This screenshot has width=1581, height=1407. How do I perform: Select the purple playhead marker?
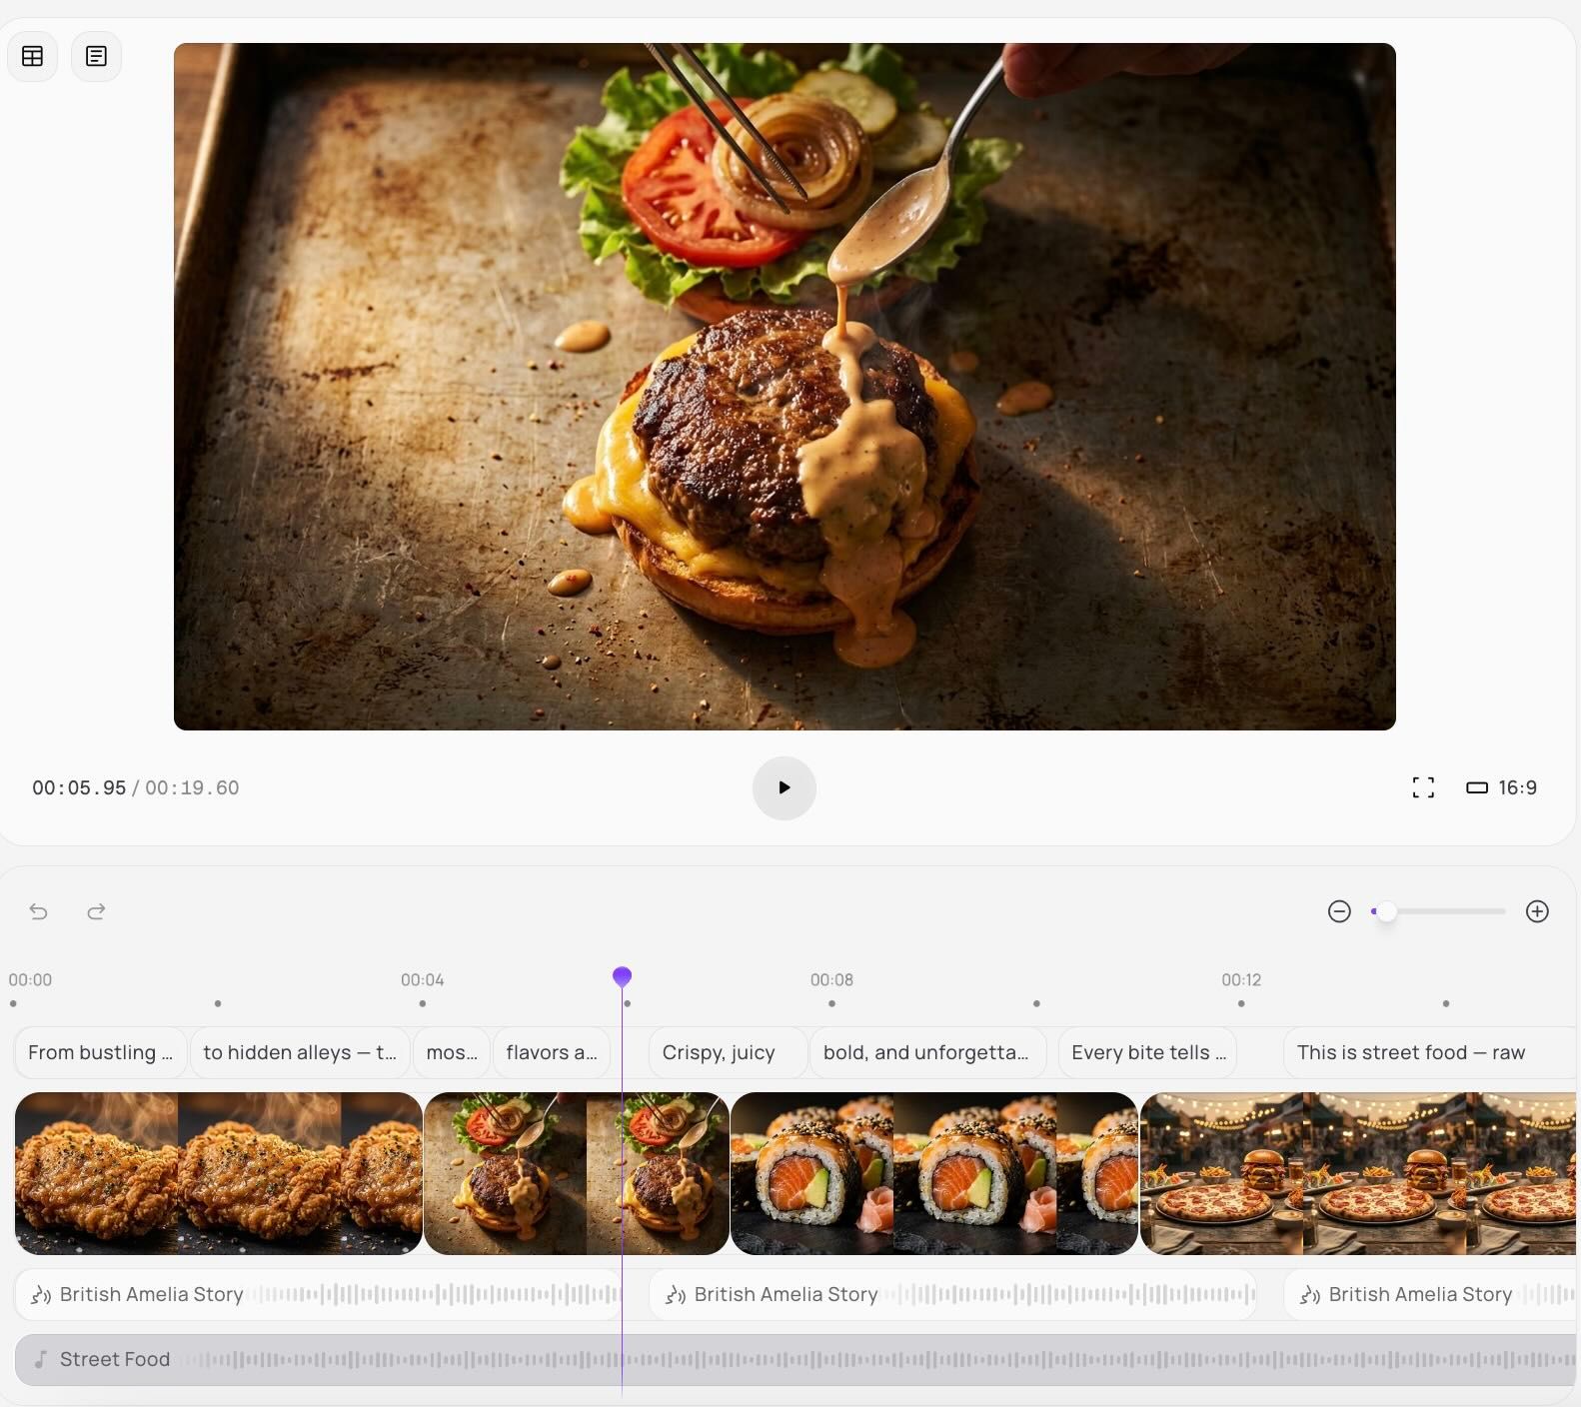pos(622,976)
